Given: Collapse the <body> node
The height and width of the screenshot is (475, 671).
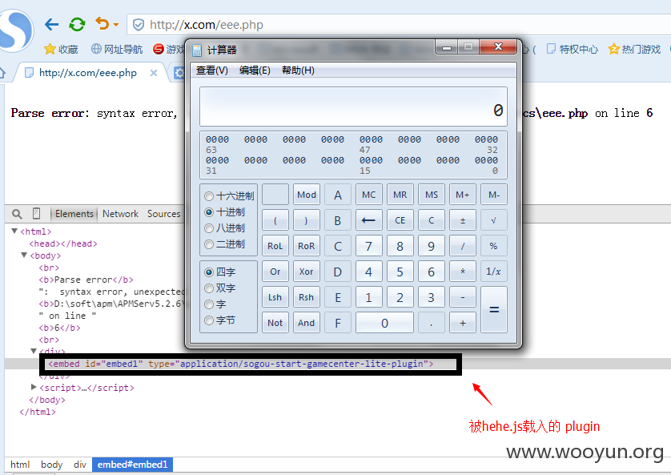Looking at the screenshot, I should pos(24,255).
